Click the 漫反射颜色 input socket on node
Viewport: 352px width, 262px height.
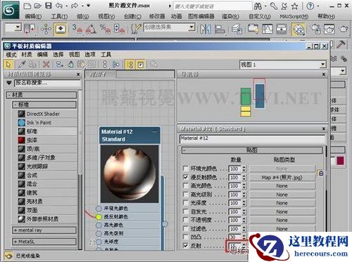(x=99, y=217)
